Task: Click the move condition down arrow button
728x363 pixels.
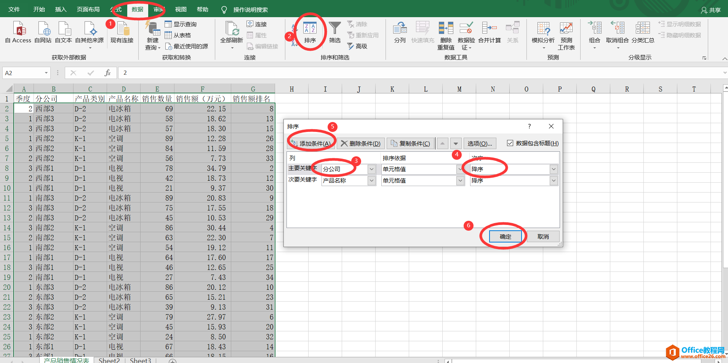Action: pos(456,143)
